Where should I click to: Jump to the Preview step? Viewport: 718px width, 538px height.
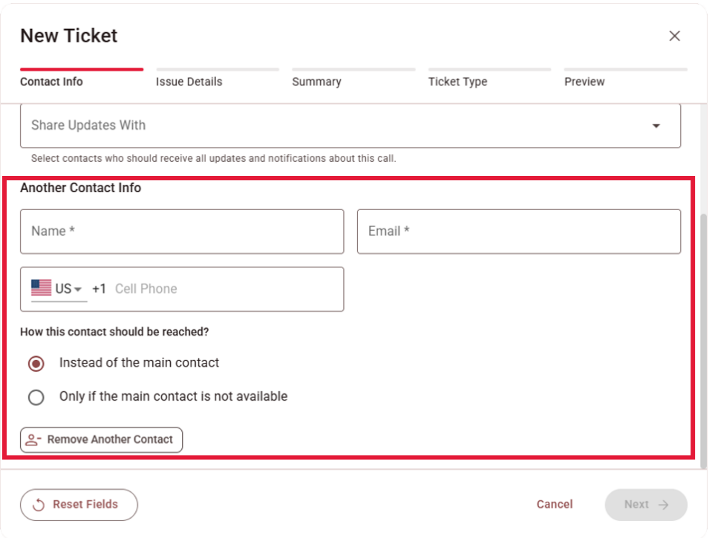coord(584,82)
